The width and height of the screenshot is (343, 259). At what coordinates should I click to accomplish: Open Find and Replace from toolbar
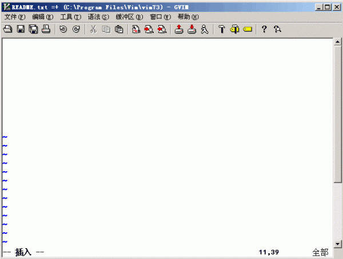pyautogui.click(x=136, y=30)
